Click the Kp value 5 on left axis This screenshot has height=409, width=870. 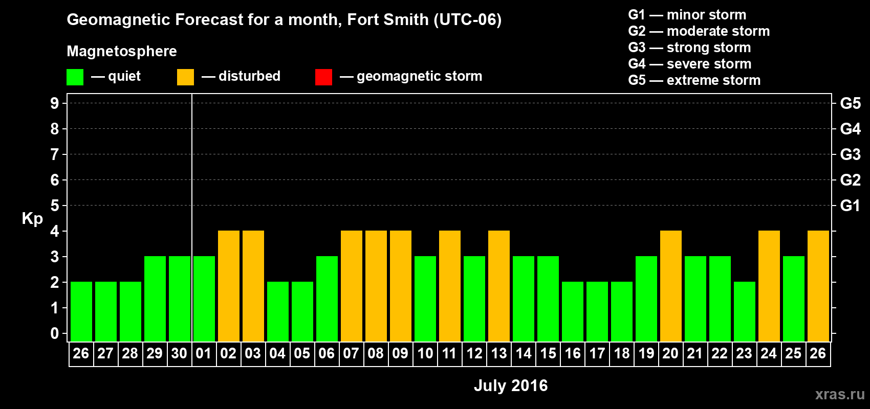tap(55, 206)
